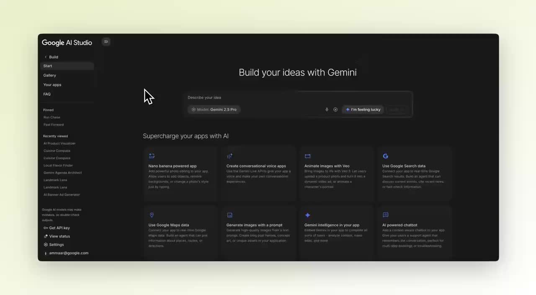Select Your apps in the sidebar
536x295 pixels.
pos(52,85)
